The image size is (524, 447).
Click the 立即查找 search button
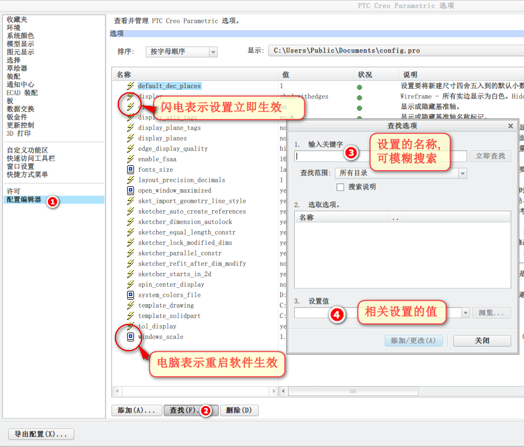[x=490, y=156]
